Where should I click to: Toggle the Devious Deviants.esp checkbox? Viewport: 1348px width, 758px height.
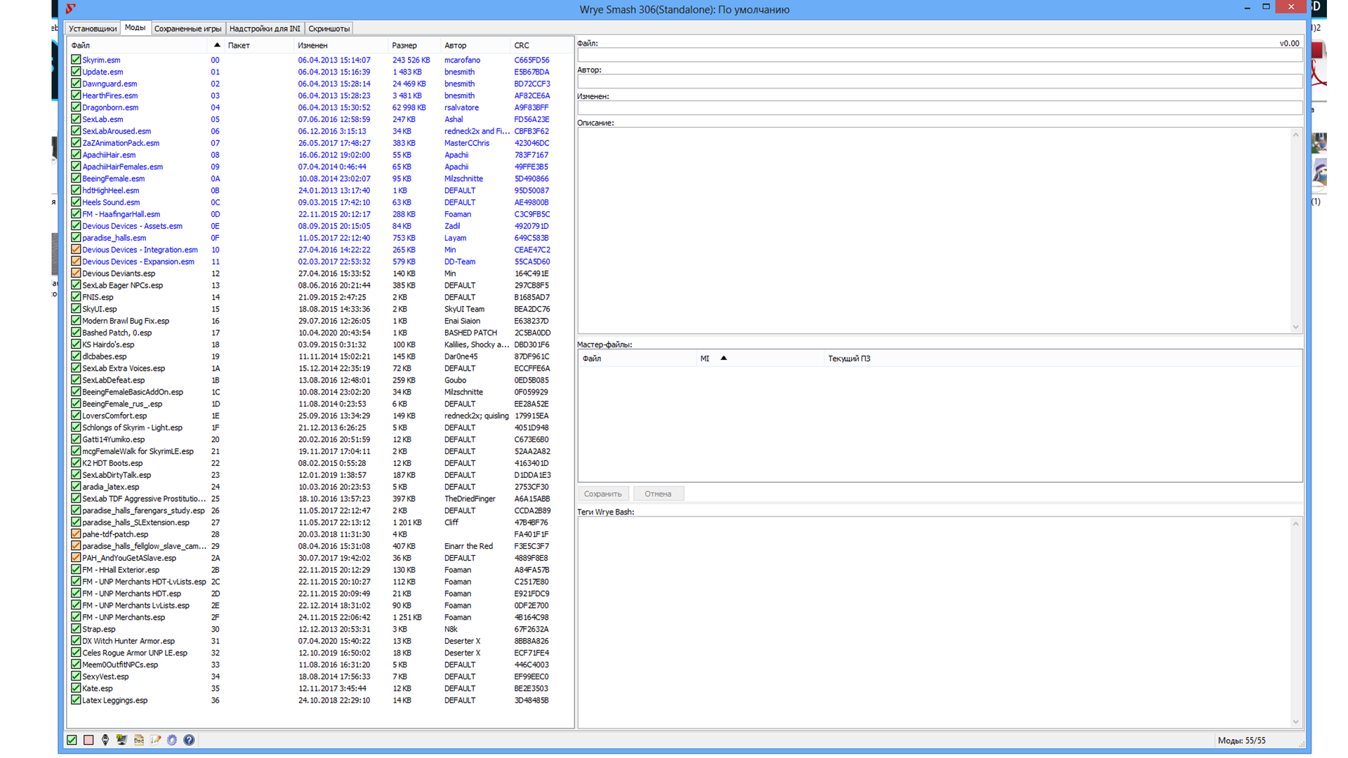coord(76,273)
